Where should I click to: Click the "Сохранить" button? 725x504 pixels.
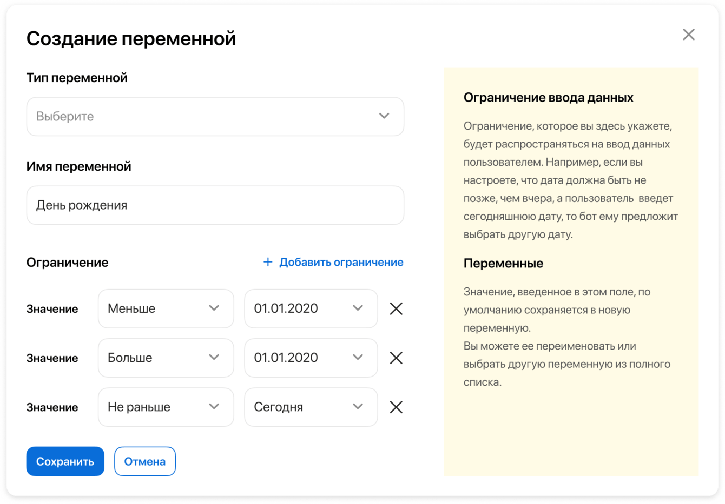click(65, 461)
